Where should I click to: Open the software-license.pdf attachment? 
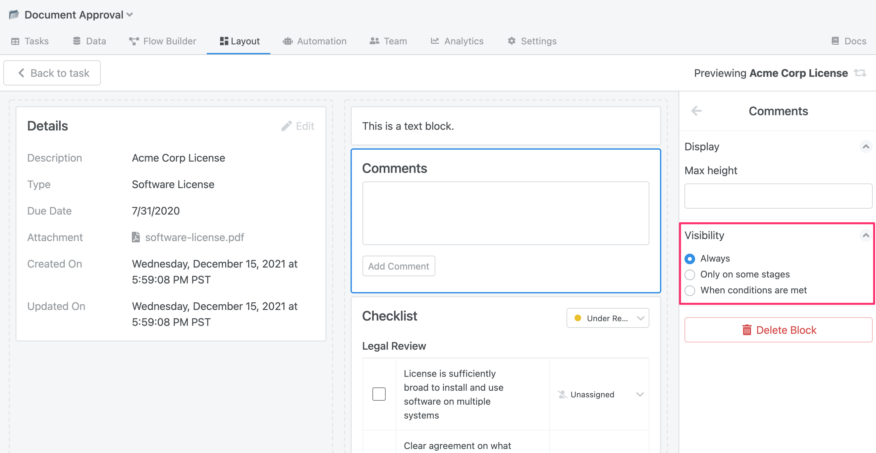(x=194, y=237)
